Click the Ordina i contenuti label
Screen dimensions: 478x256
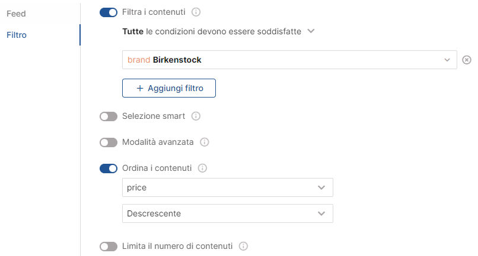pos(157,168)
